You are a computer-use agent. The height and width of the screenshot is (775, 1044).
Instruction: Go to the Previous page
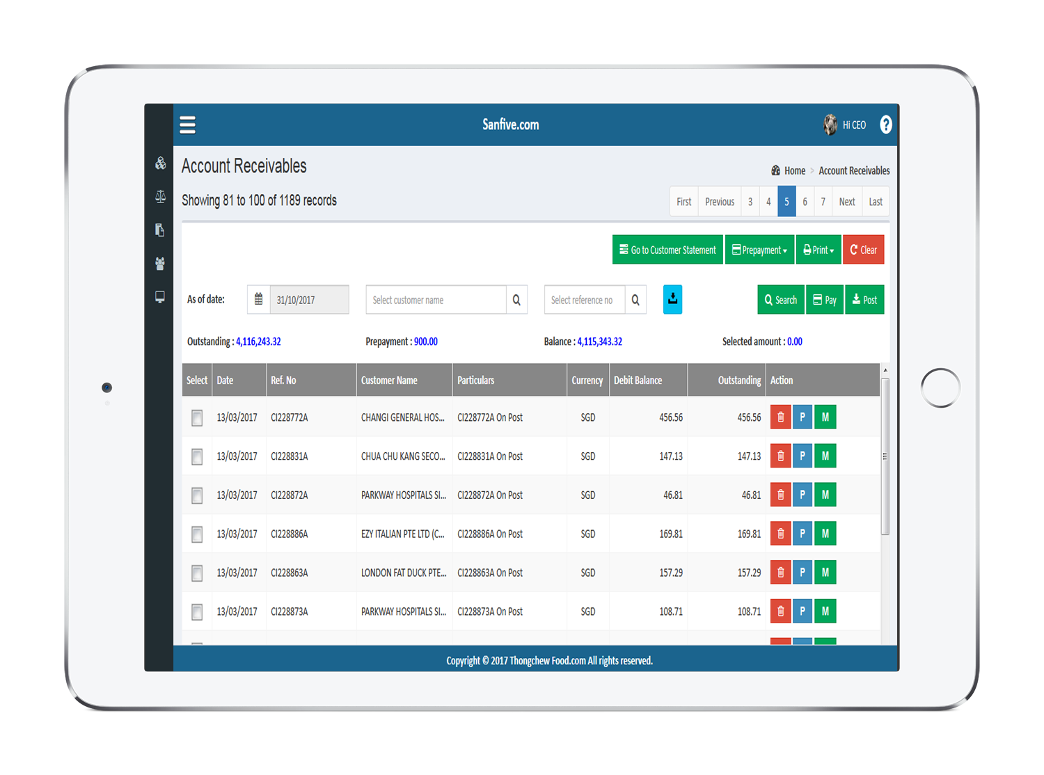[x=720, y=202]
